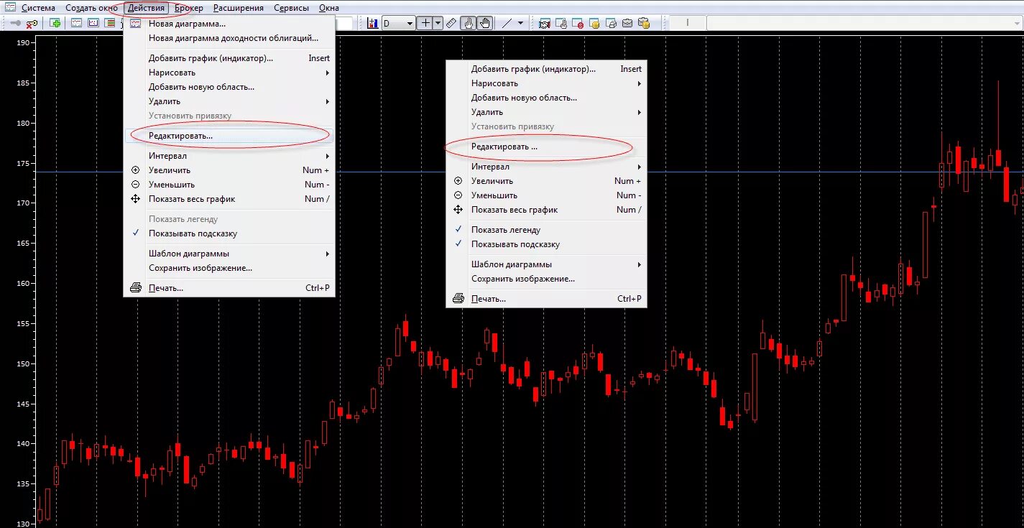Click the 175 price axis label
The height and width of the screenshot is (528, 1024).
(x=22, y=163)
